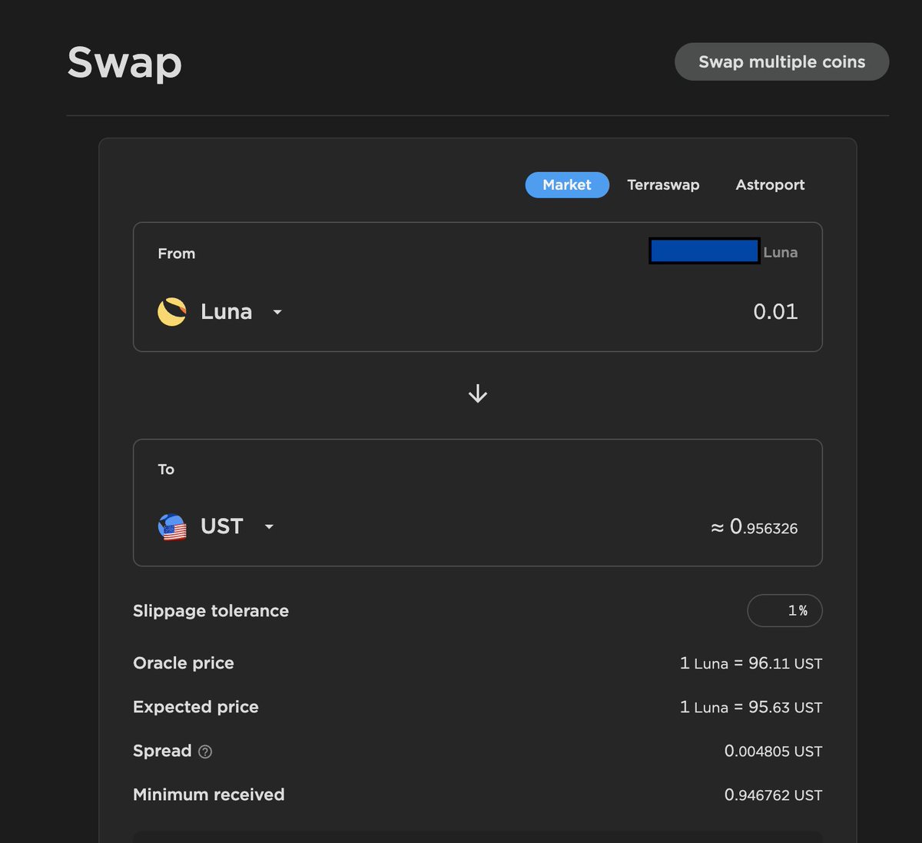Click the Spread label text
This screenshot has width=922, height=843.
[x=162, y=751]
